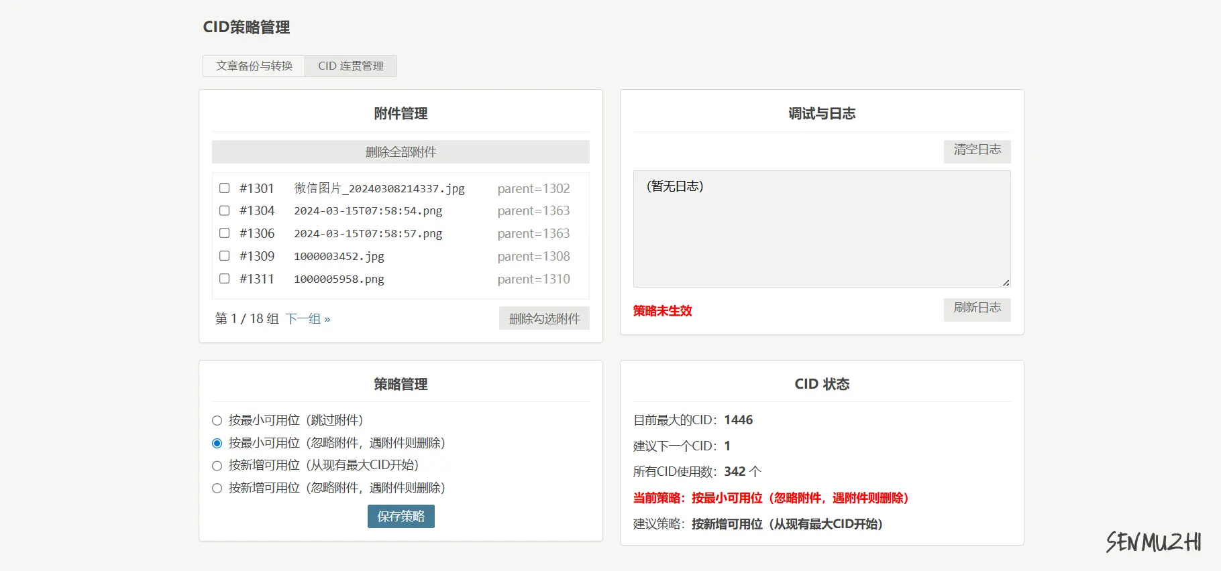
Task: Click the 保存策略 button
Action: click(x=401, y=516)
